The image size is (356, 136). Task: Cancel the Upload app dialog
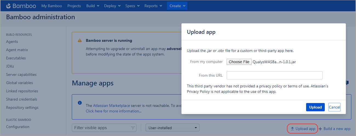point(334,107)
